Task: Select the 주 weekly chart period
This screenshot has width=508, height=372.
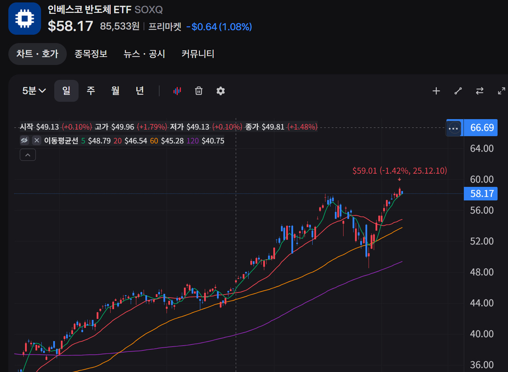Action: click(91, 91)
